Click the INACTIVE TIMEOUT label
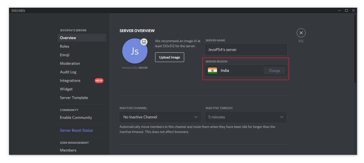364x163 pixels. click(x=219, y=108)
